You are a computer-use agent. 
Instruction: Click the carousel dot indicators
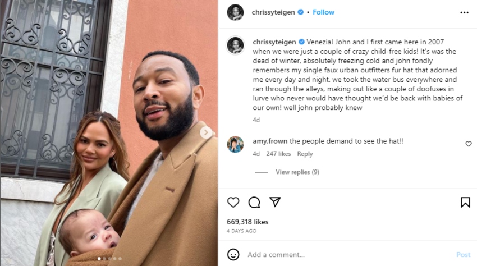[x=109, y=259]
